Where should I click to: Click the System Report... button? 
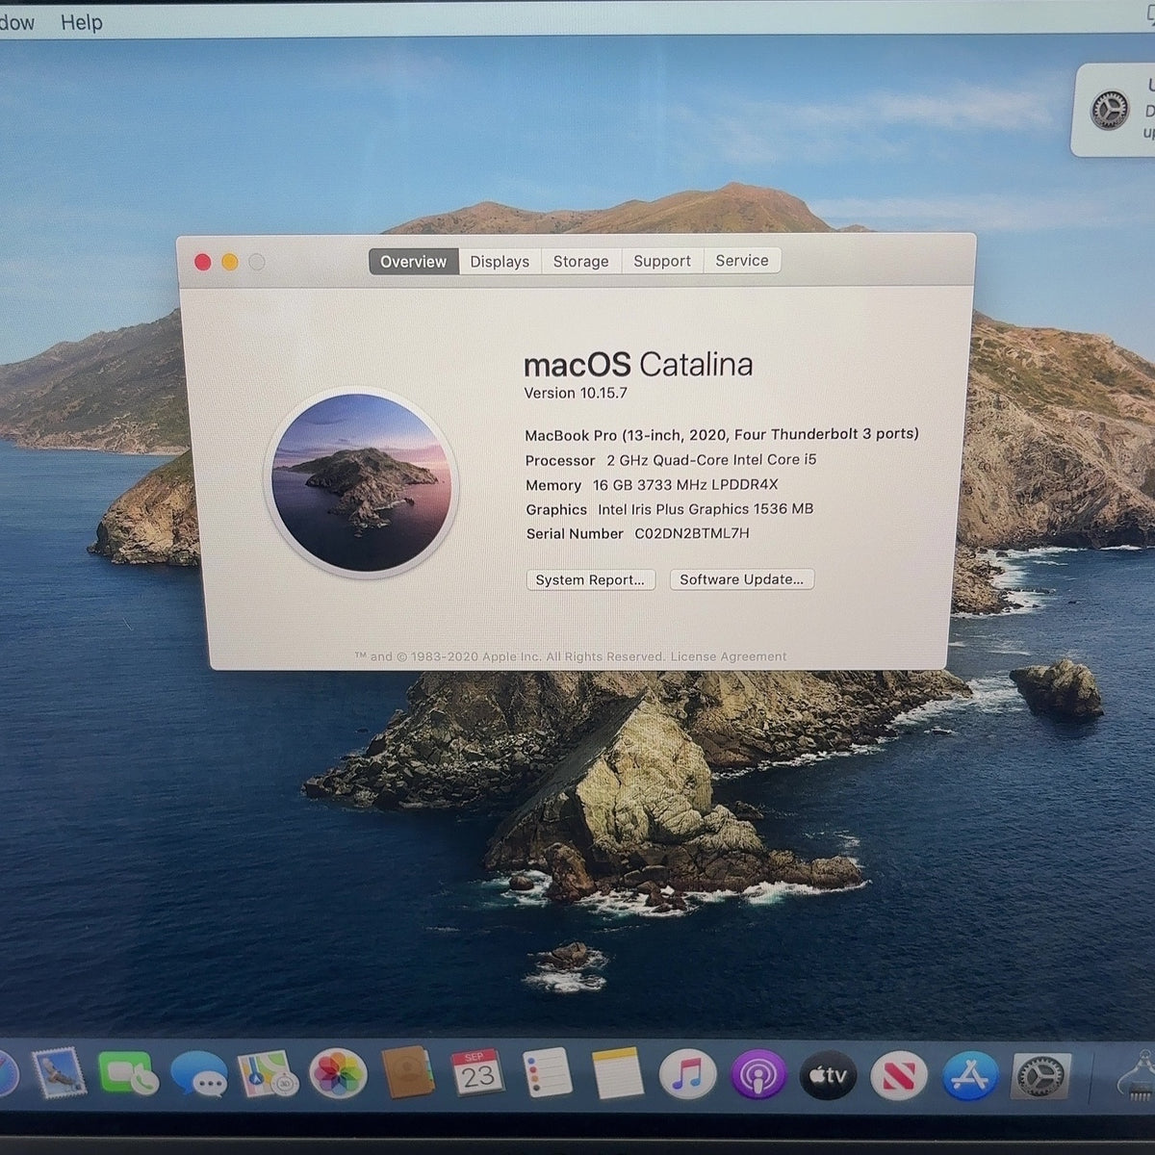[x=590, y=579]
